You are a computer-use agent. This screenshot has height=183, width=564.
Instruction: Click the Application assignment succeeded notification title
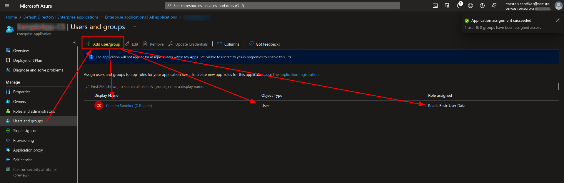[501, 20]
